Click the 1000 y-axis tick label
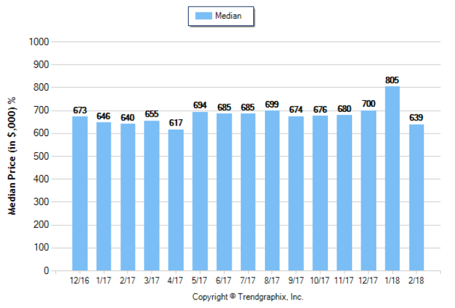The width and height of the screenshot is (455, 308). [x=39, y=42]
